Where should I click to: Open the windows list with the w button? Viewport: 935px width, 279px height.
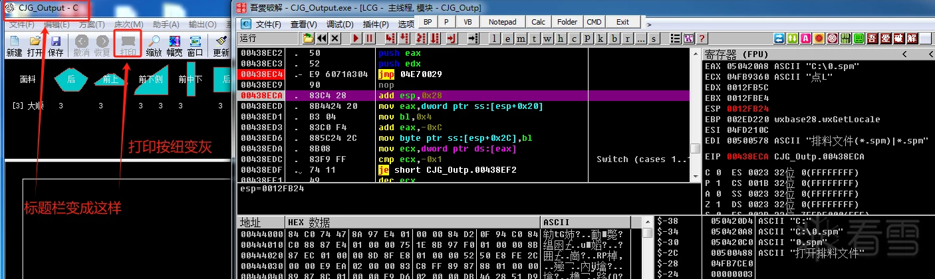pyautogui.click(x=547, y=38)
